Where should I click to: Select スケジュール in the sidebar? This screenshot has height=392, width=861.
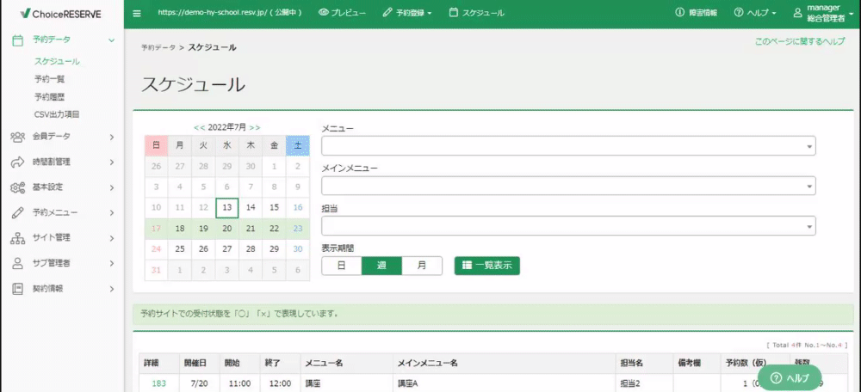coord(57,61)
